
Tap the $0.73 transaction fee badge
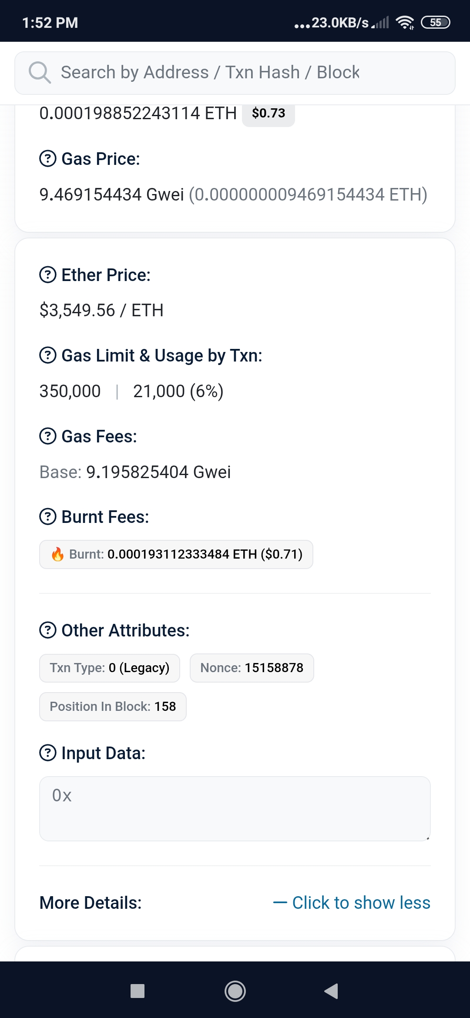point(269,114)
